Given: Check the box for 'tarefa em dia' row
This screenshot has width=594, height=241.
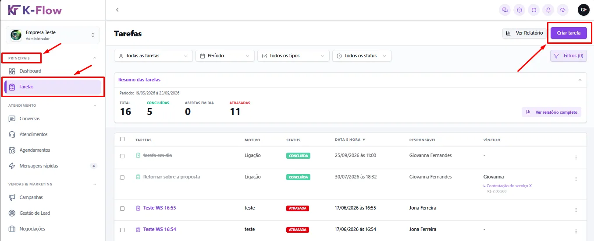Looking at the screenshot, I should pyautogui.click(x=122, y=156).
